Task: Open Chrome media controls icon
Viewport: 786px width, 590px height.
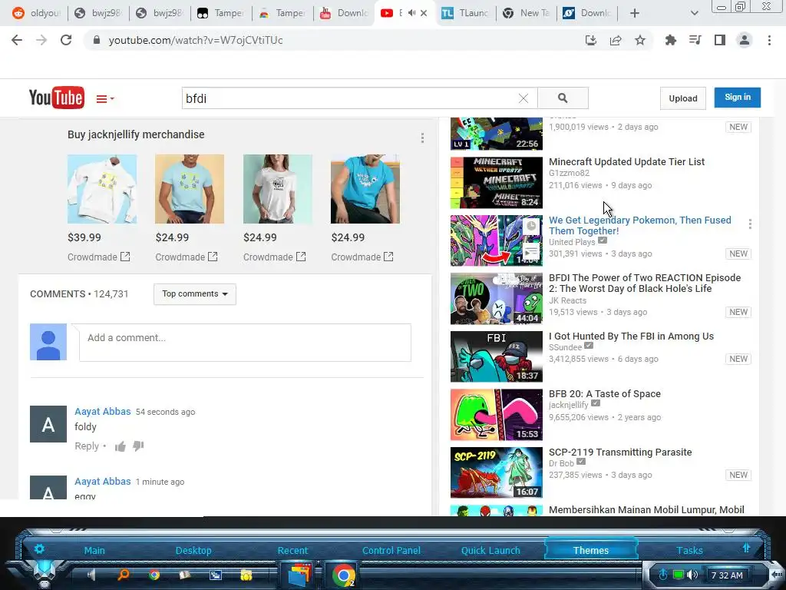Action: (x=695, y=40)
